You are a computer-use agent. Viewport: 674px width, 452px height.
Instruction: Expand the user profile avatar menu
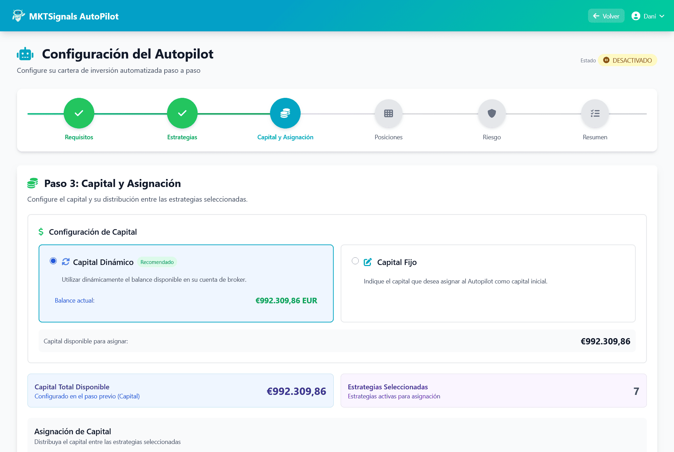point(636,16)
